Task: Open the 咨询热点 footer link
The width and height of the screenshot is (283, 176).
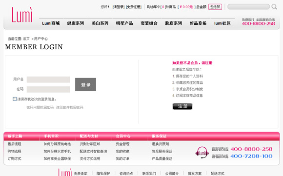Action: (126, 174)
